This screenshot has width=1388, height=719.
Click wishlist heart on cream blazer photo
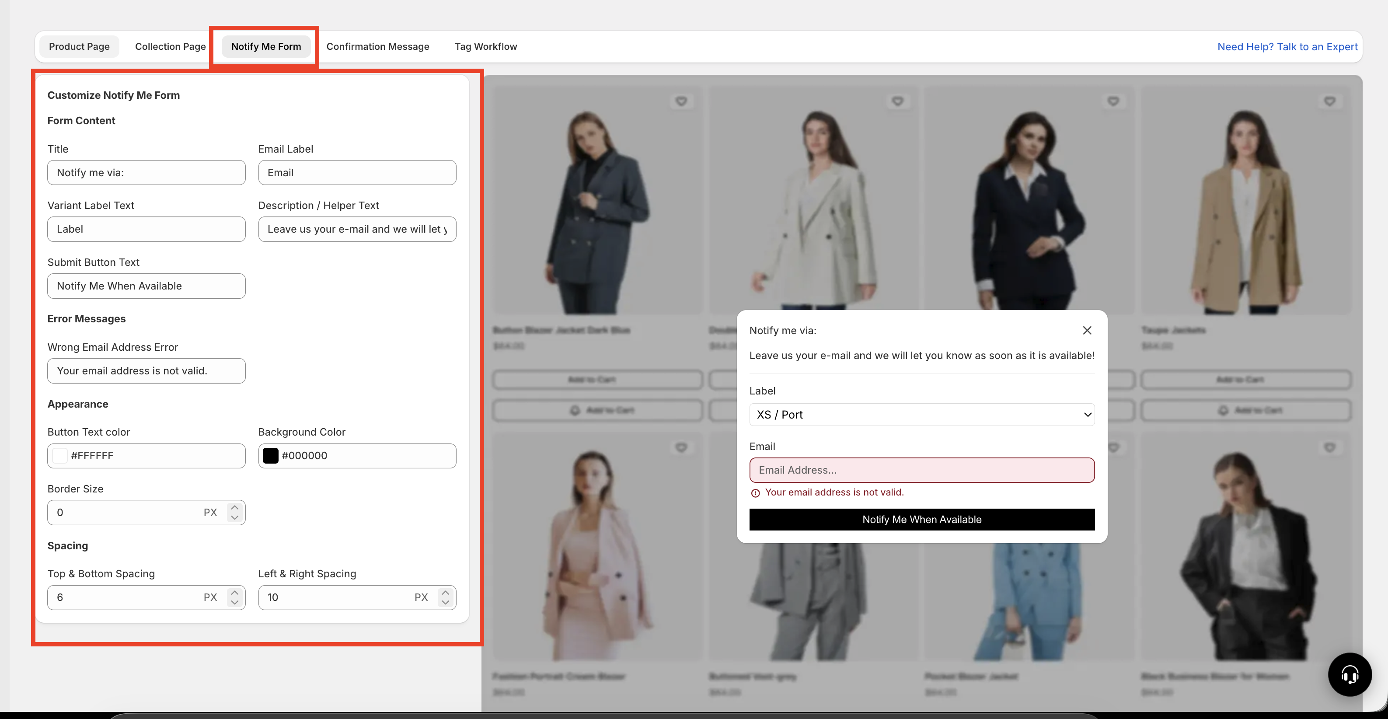pyautogui.click(x=897, y=101)
